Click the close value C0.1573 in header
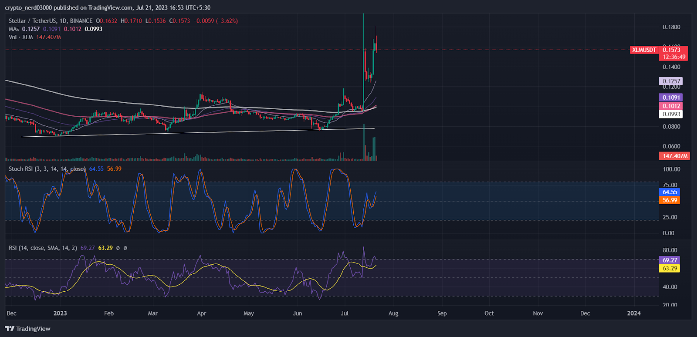Image resolution: width=697 pixels, height=337 pixels. [179, 21]
